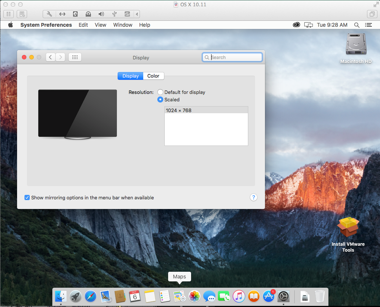Go back with the left arrow button
Image resolution: width=380 pixels, height=307 pixels.
50,57
